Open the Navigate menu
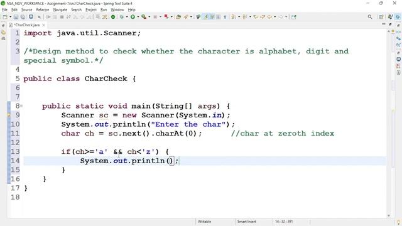The image size is (402, 226). pos(60,10)
